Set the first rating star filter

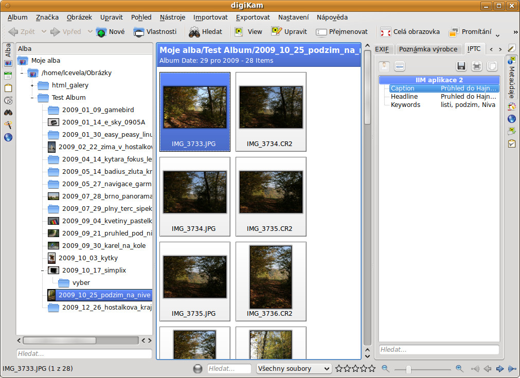(x=339, y=368)
